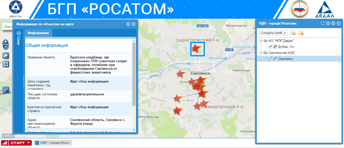Viewport: 344px width, 148px height.
Task: Click the Идет сбор информации value beside Дата создания
Action: pos(89,82)
